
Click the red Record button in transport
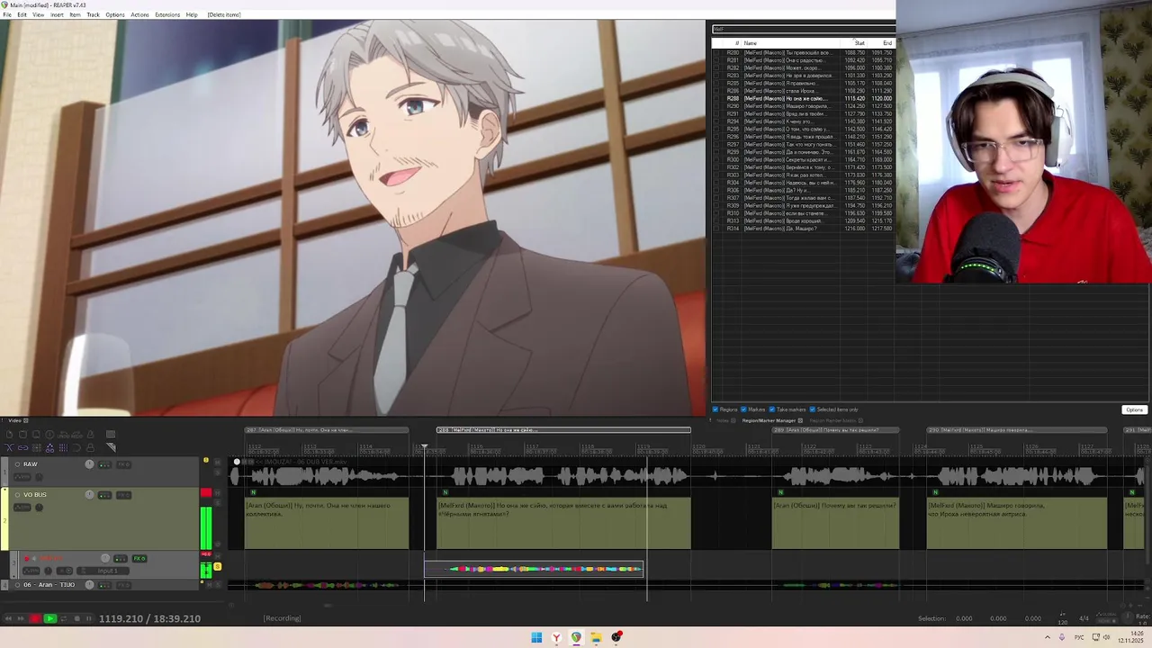tap(35, 618)
